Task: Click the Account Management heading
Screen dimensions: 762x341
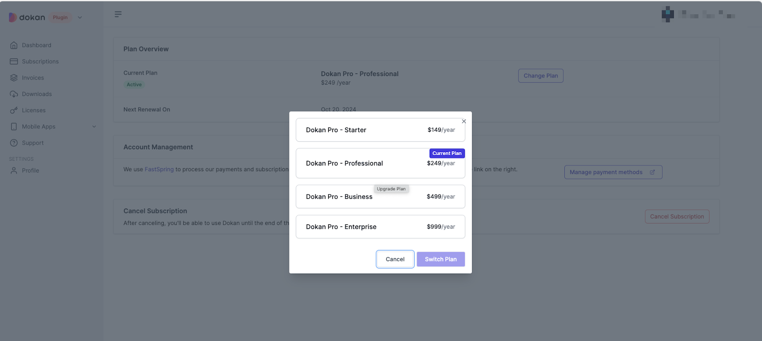Action: (158, 147)
